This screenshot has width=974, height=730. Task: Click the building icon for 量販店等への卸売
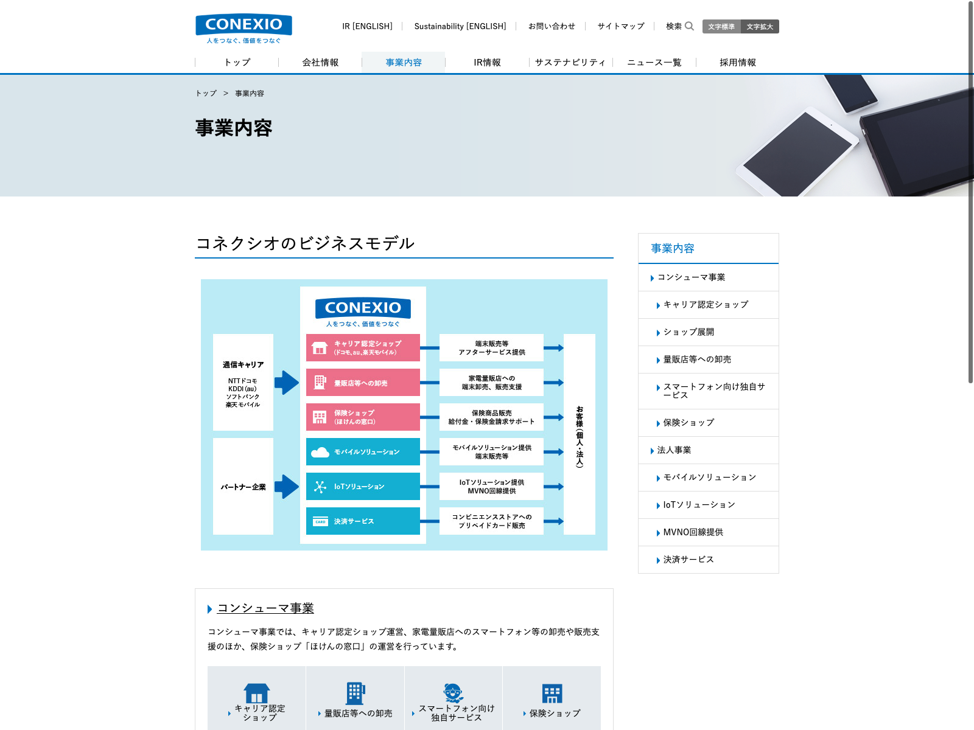pos(355,693)
